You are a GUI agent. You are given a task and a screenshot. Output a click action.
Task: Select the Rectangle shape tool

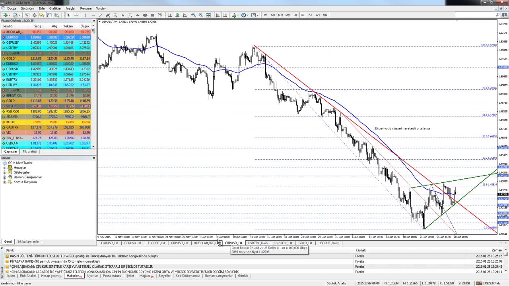[152, 15]
